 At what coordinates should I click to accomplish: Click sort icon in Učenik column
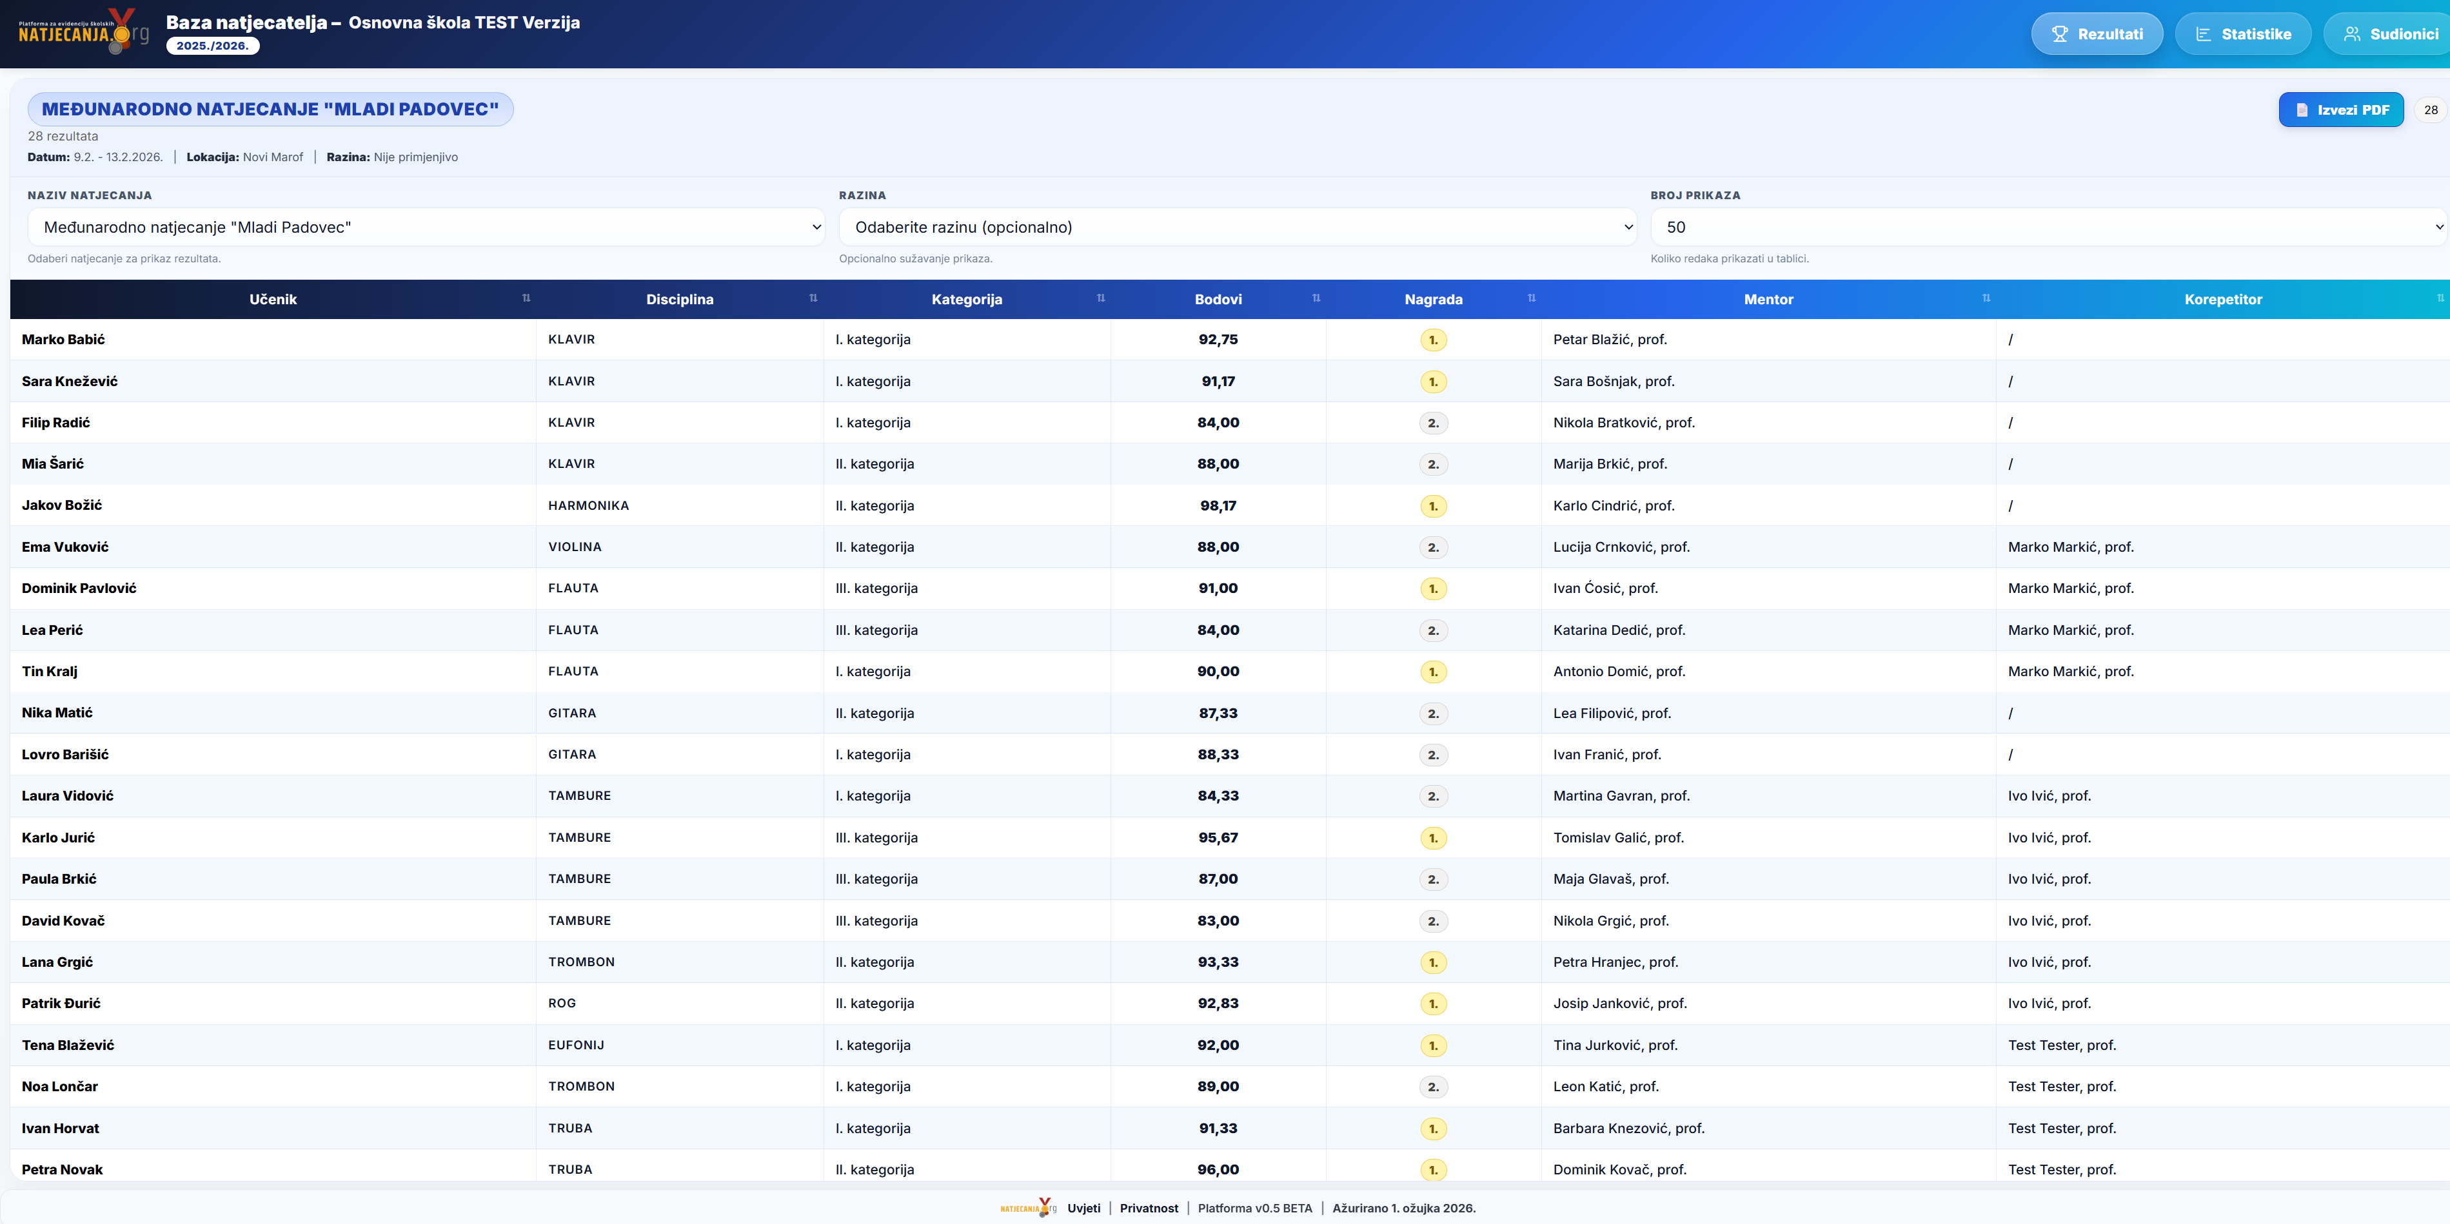pos(526,298)
